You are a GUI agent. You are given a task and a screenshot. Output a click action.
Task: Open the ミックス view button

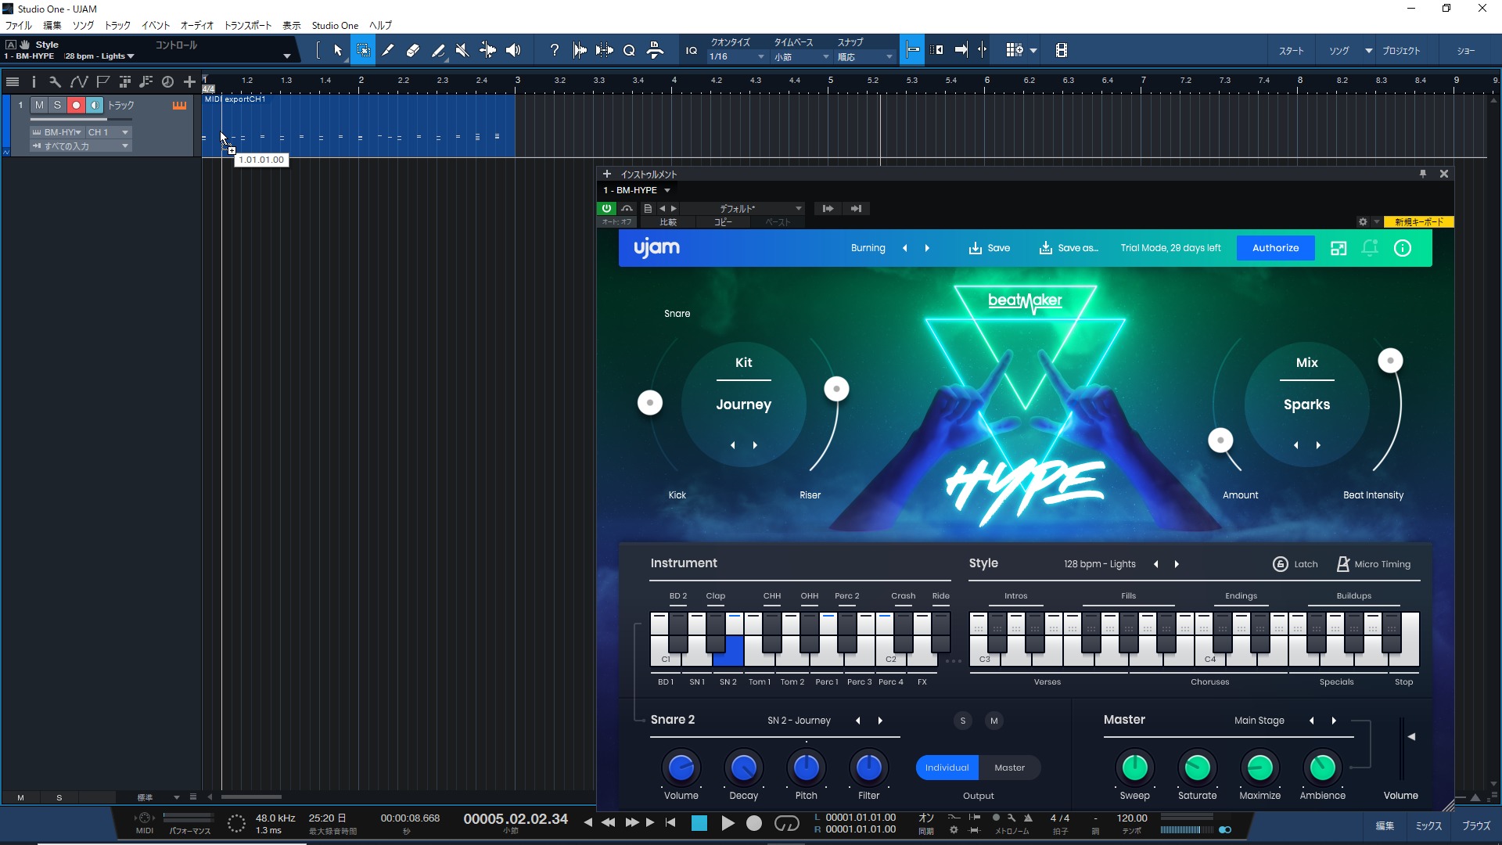point(1428,826)
